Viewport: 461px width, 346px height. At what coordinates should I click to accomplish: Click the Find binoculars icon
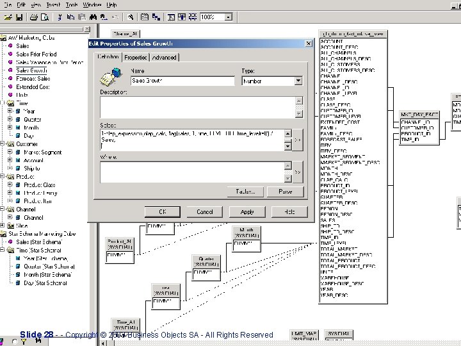click(x=93, y=17)
